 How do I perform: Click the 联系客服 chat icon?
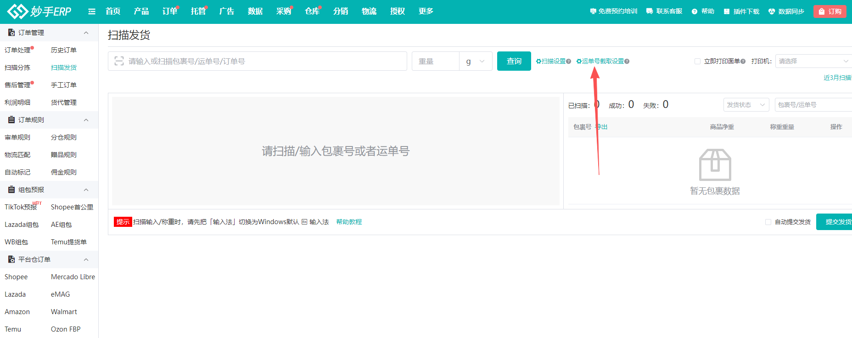click(650, 11)
